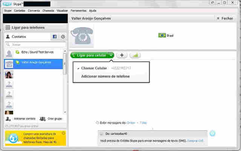Select Echo / Sound Test Service contact
The width and height of the screenshot is (241, 151).
click(x=34, y=53)
